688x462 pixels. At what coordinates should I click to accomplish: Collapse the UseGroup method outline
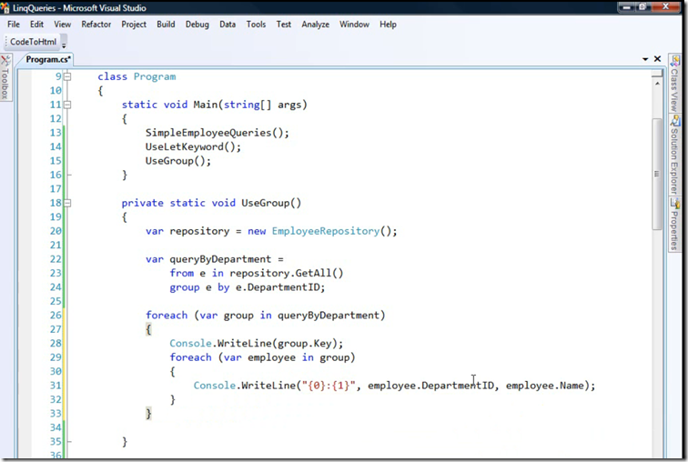[x=67, y=203]
